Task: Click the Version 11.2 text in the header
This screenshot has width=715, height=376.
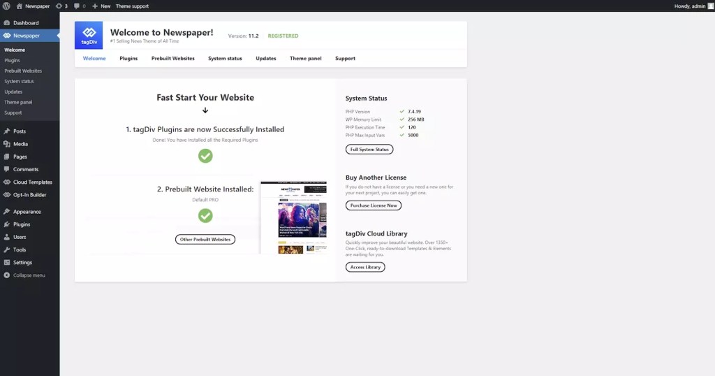Action: pos(244,36)
